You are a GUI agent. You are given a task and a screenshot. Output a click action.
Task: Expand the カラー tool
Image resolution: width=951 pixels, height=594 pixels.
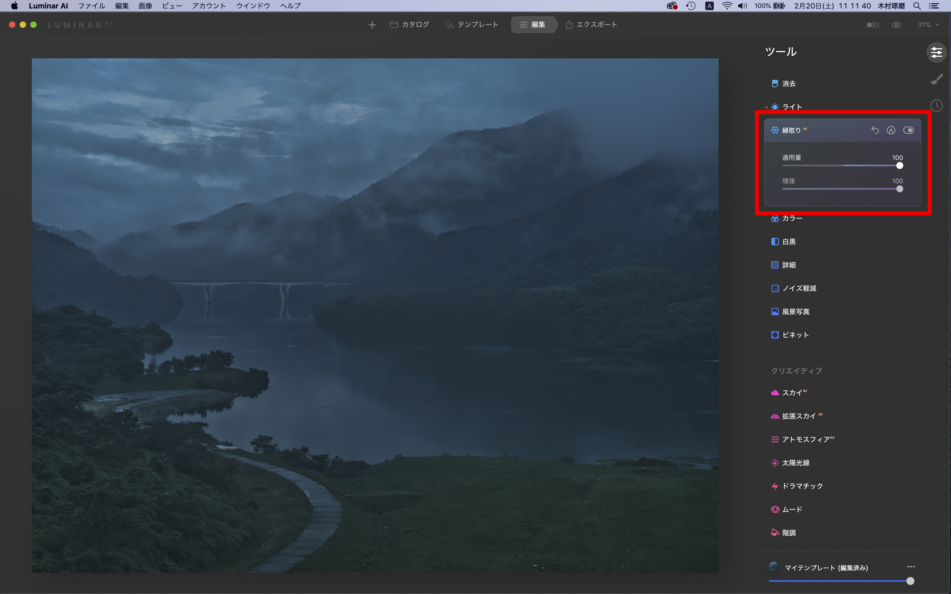792,219
